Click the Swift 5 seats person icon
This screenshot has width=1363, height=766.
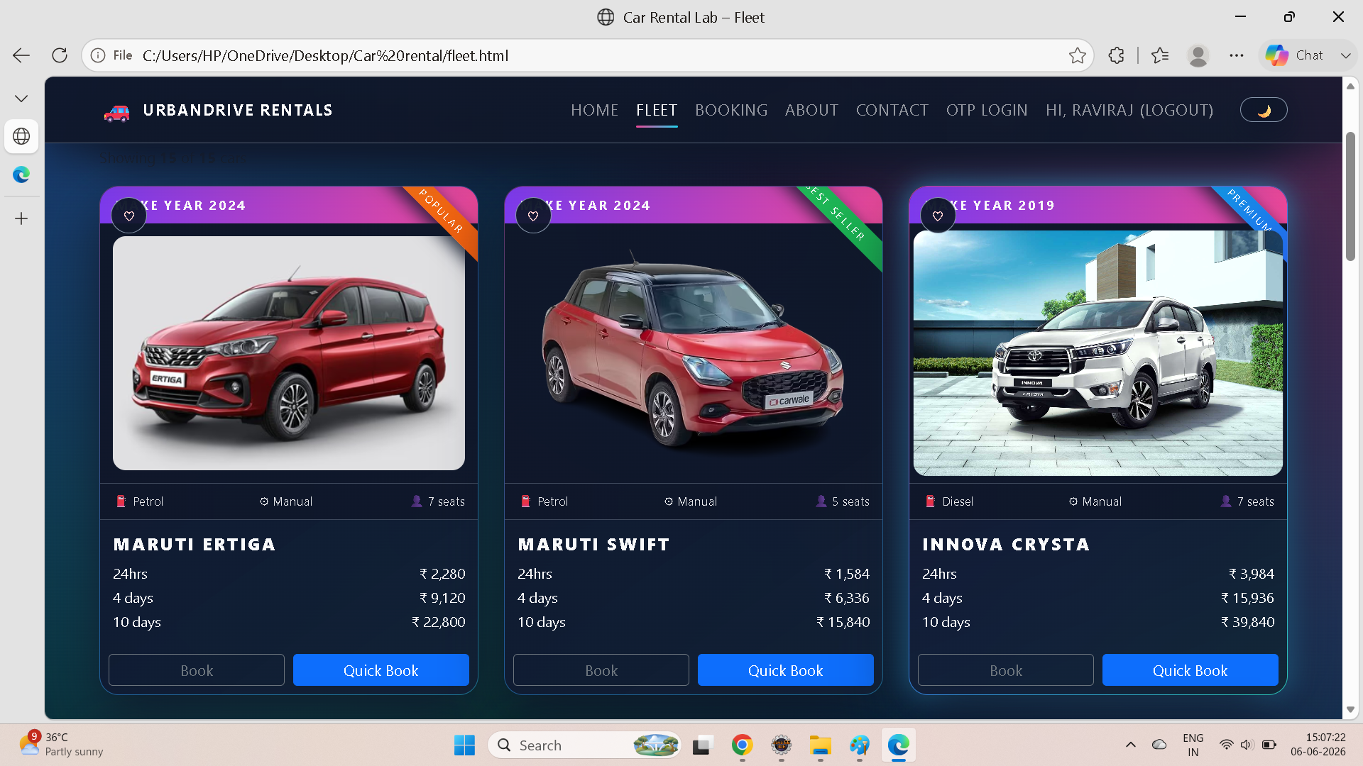pyautogui.click(x=821, y=501)
